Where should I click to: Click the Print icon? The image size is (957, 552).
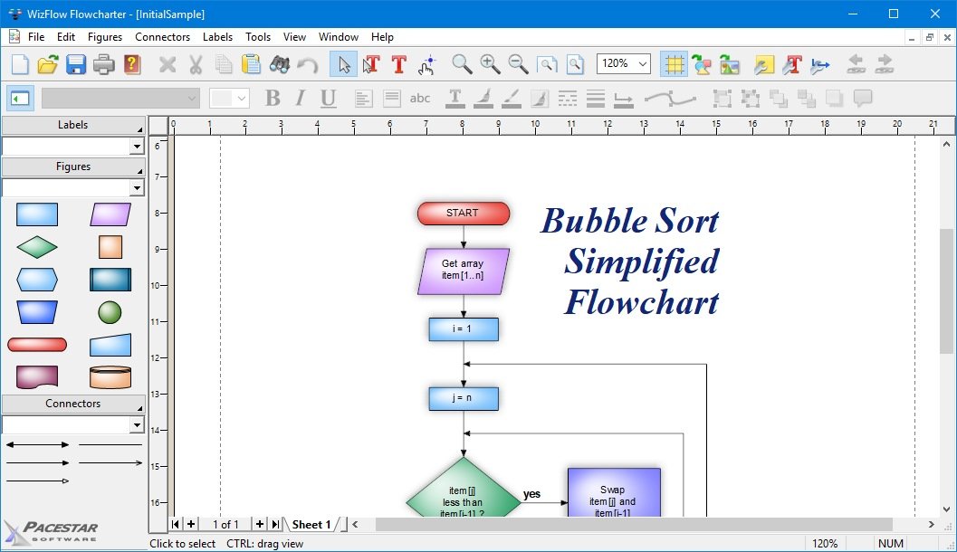[104, 64]
